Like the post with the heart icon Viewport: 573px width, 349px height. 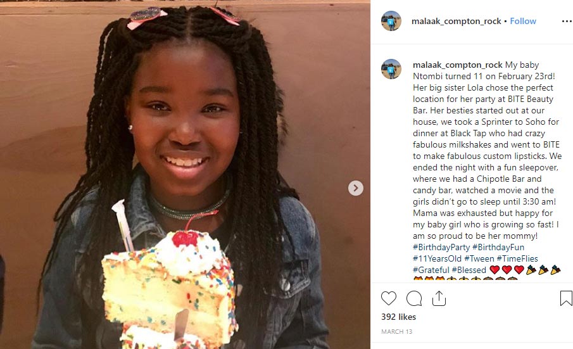point(389,298)
